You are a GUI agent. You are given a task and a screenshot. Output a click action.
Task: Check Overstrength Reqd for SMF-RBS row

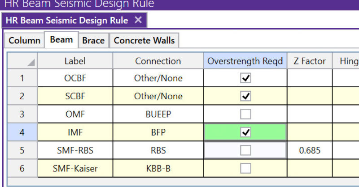[x=245, y=150]
